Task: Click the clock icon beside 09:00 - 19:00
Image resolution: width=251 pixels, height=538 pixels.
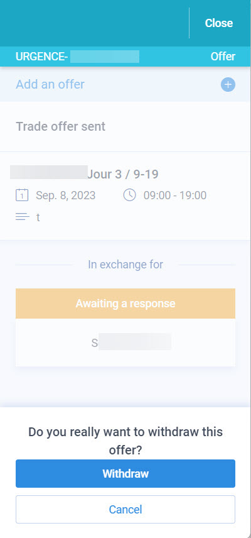Action: pyautogui.click(x=129, y=195)
